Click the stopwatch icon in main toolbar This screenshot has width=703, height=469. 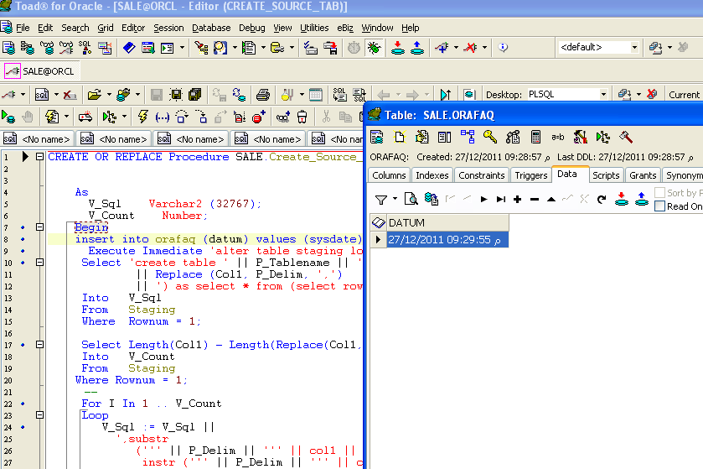[354, 47]
